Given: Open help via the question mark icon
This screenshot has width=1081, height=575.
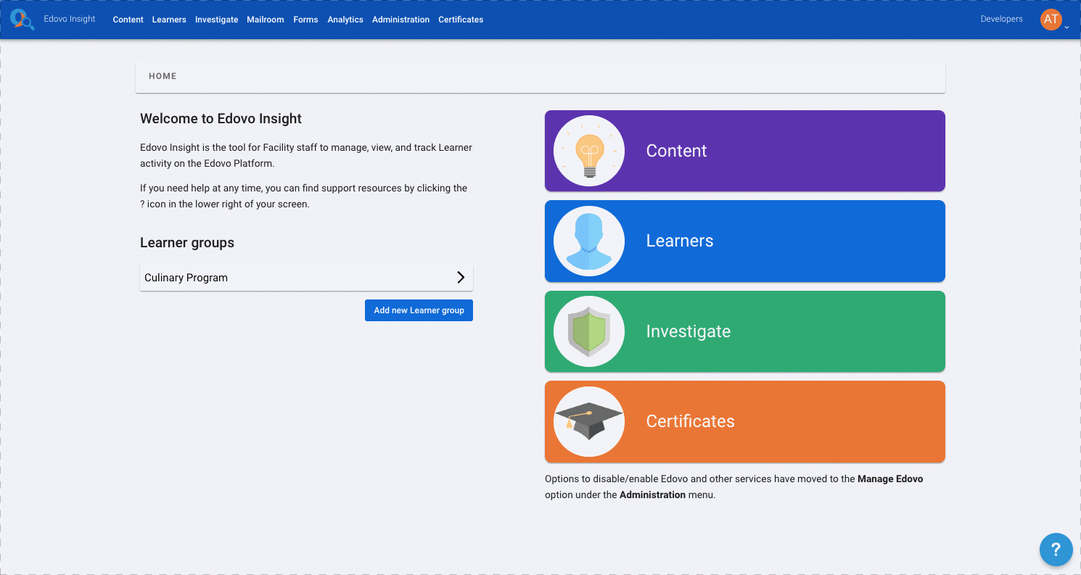Looking at the screenshot, I should tap(1056, 549).
